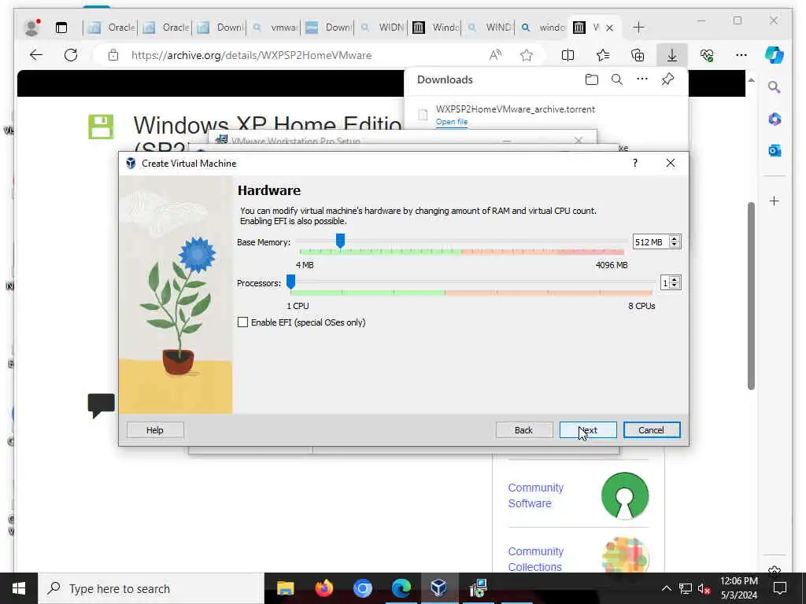Click the tab actions menu icon

coord(61,28)
